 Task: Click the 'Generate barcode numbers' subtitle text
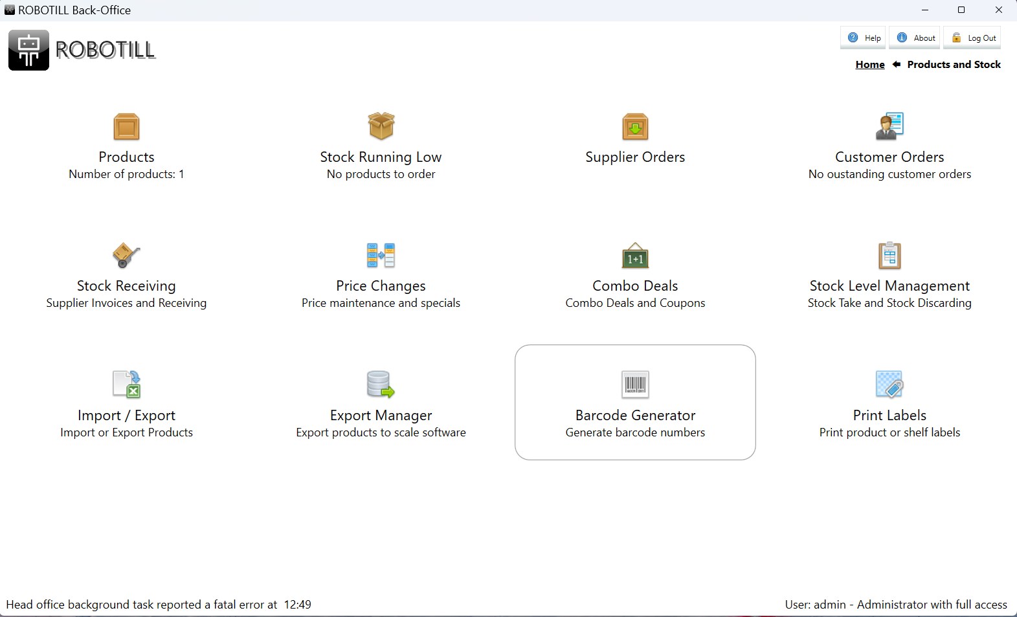click(635, 432)
